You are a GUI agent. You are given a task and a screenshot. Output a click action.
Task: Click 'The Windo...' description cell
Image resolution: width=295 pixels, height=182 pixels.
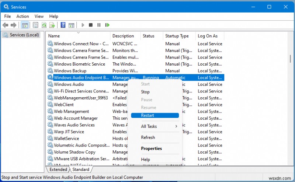click(x=124, y=64)
